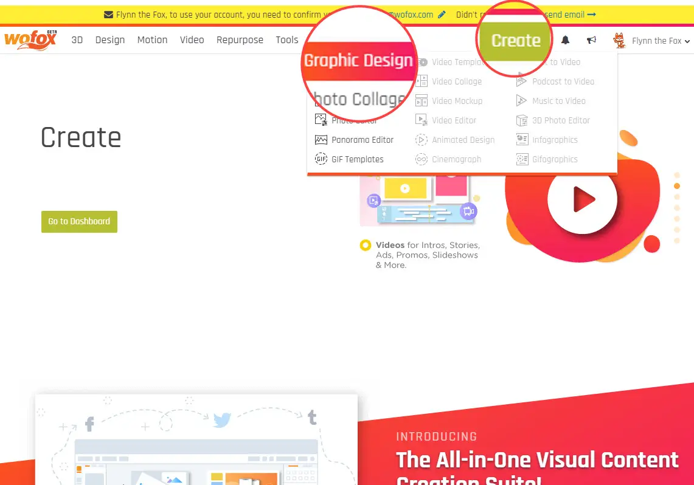Click the large 'Create' page heading
Screen dimensions: 694x485
coord(81,137)
